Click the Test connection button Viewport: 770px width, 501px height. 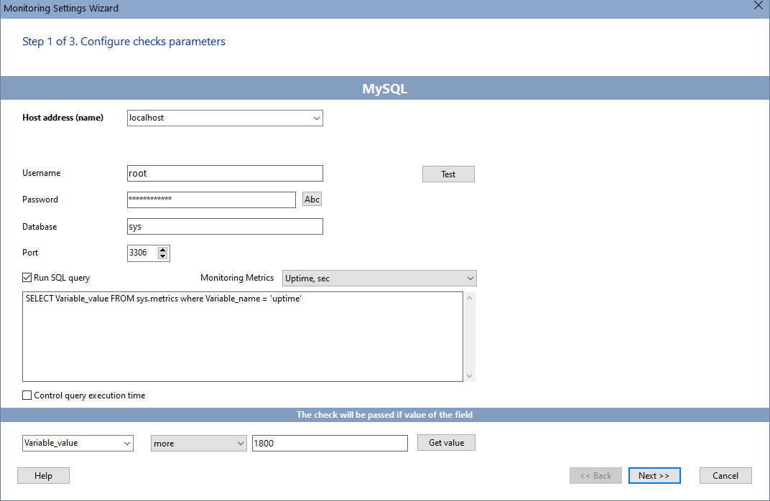[x=448, y=174]
